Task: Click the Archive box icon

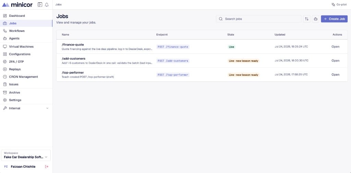Action: click(5, 92)
